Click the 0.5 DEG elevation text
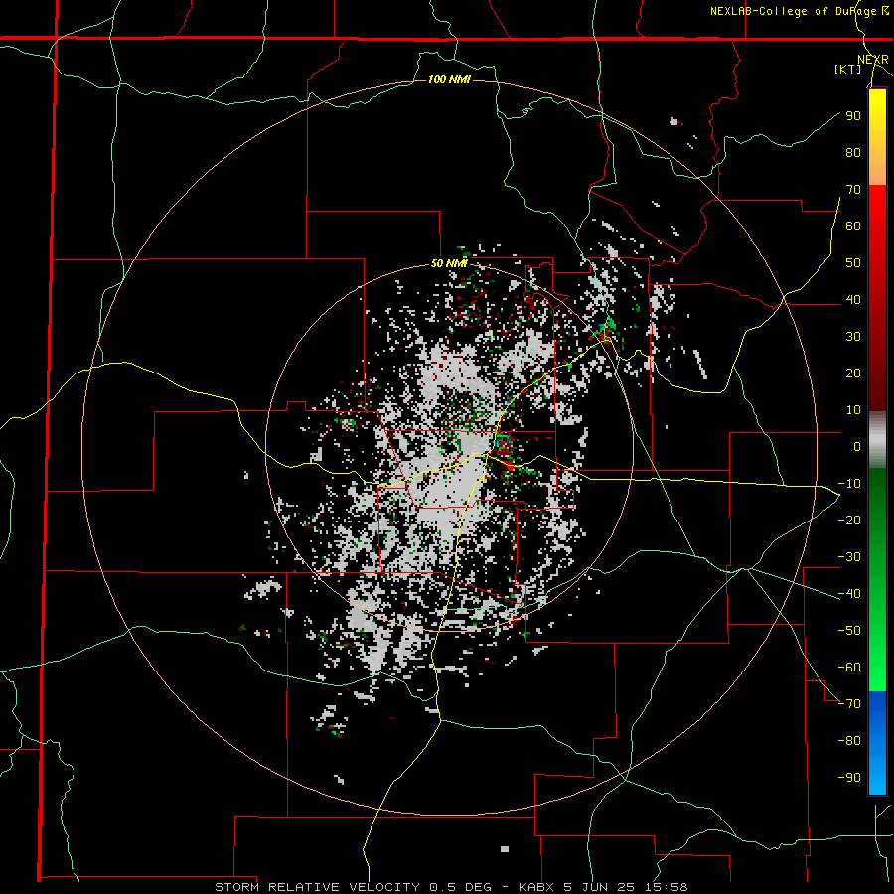Image resolution: width=894 pixels, height=894 pixels. point(460,887)
